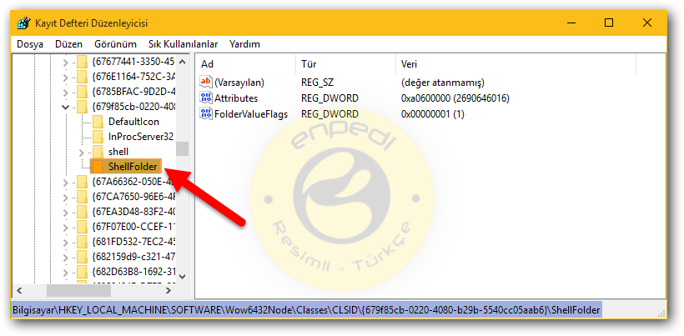Click the folder icon of {679f85cb-0220-408

tap(82, 107)
